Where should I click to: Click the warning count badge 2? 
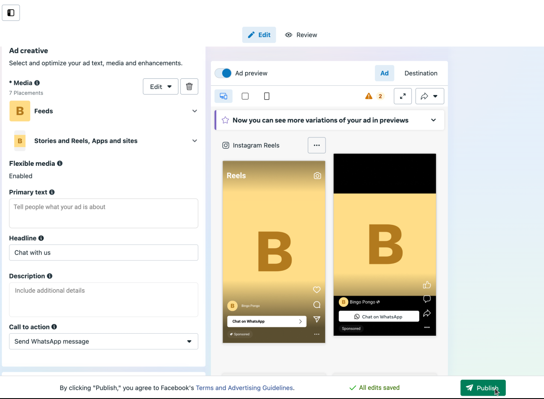pos(380,96)
